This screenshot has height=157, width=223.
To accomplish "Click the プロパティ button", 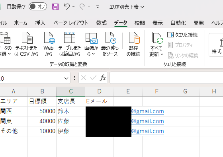I will [180, 45].
